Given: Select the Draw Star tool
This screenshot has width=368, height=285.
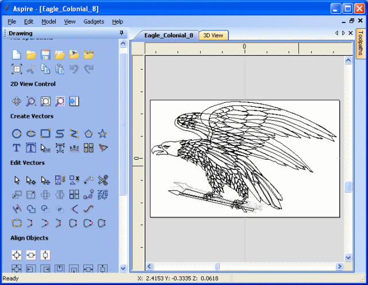Looking at the screenshot, I should (x=103, y=134).
